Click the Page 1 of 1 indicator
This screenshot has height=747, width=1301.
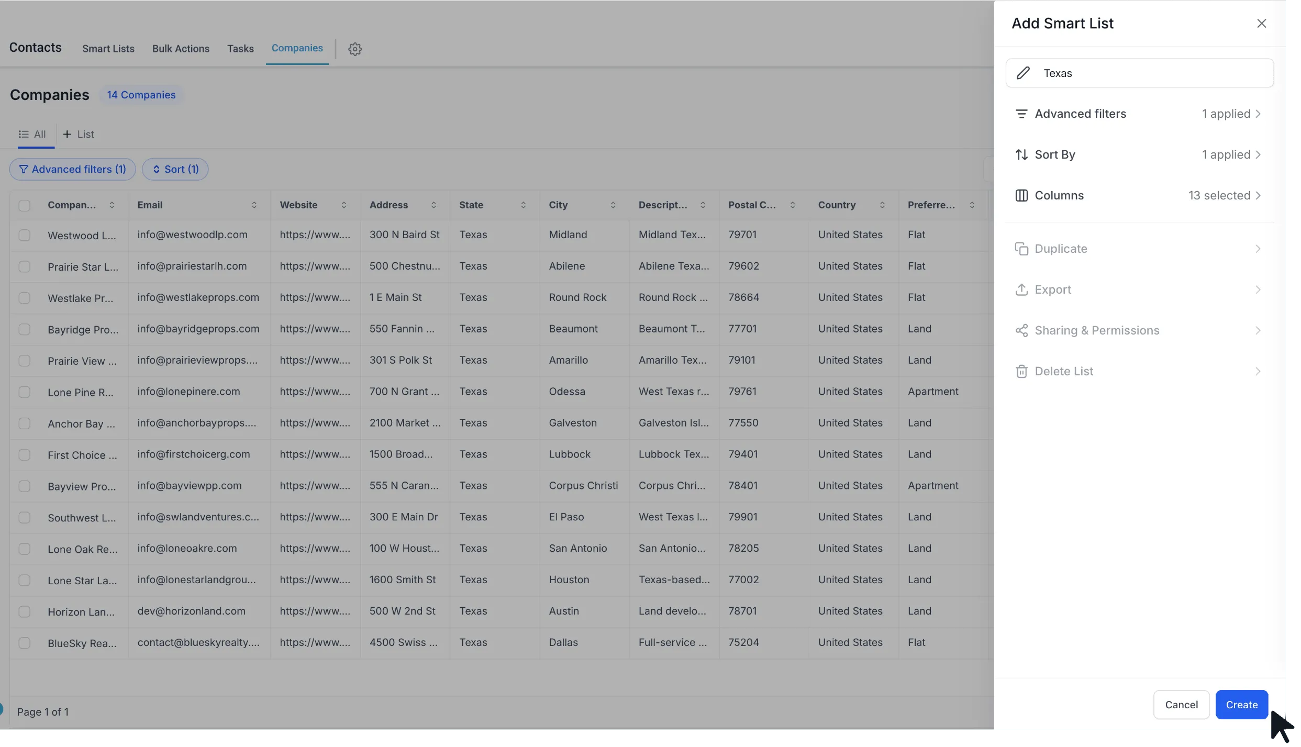click(43, 712)
